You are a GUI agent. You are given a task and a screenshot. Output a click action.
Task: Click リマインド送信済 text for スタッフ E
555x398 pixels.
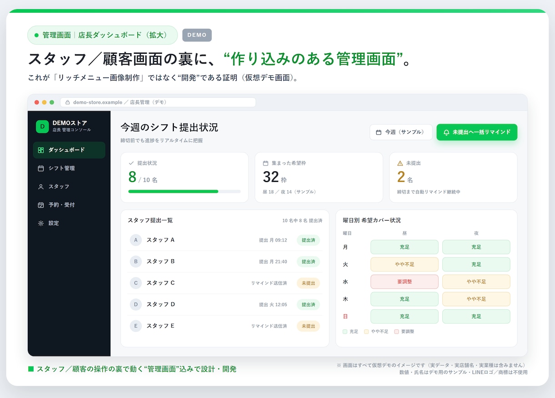click(x=269, y=326)
